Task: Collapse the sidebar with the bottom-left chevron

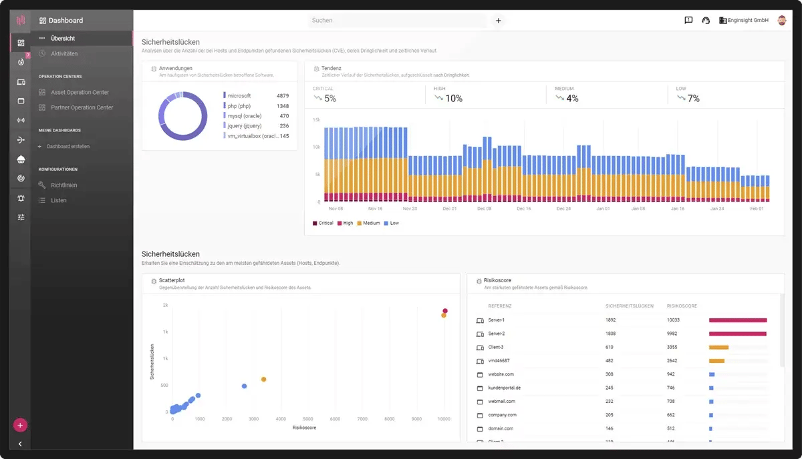Action: [19, 443]
